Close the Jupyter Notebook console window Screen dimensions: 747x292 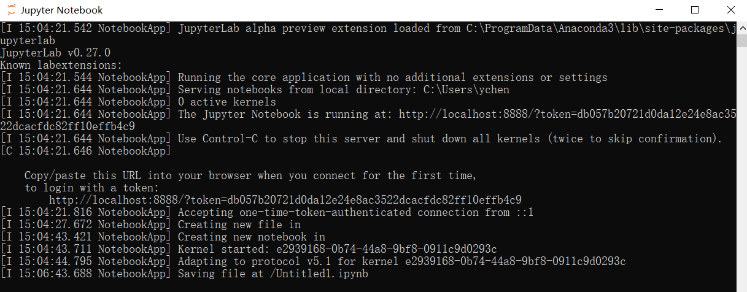click(x=730, y=10)
